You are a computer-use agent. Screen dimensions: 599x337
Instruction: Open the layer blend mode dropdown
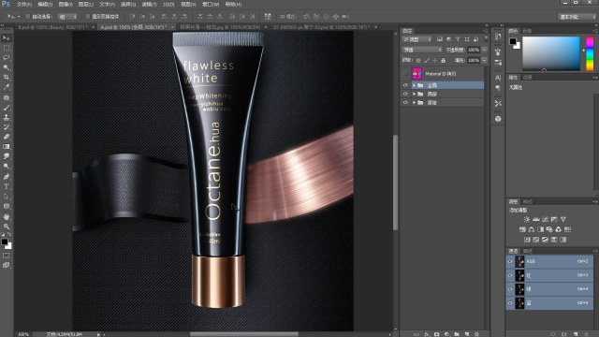(422, 50)
